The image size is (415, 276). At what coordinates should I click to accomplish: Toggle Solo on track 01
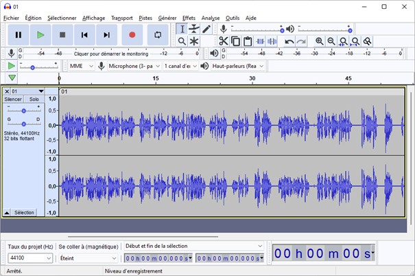pyautogui.click(x=34, y=100)
